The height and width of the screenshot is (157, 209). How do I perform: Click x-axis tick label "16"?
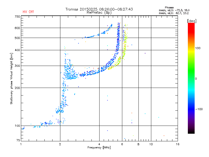(178, 144)
